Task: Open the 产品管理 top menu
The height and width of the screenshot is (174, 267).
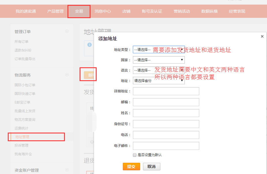Action: (x=55, y=12)
